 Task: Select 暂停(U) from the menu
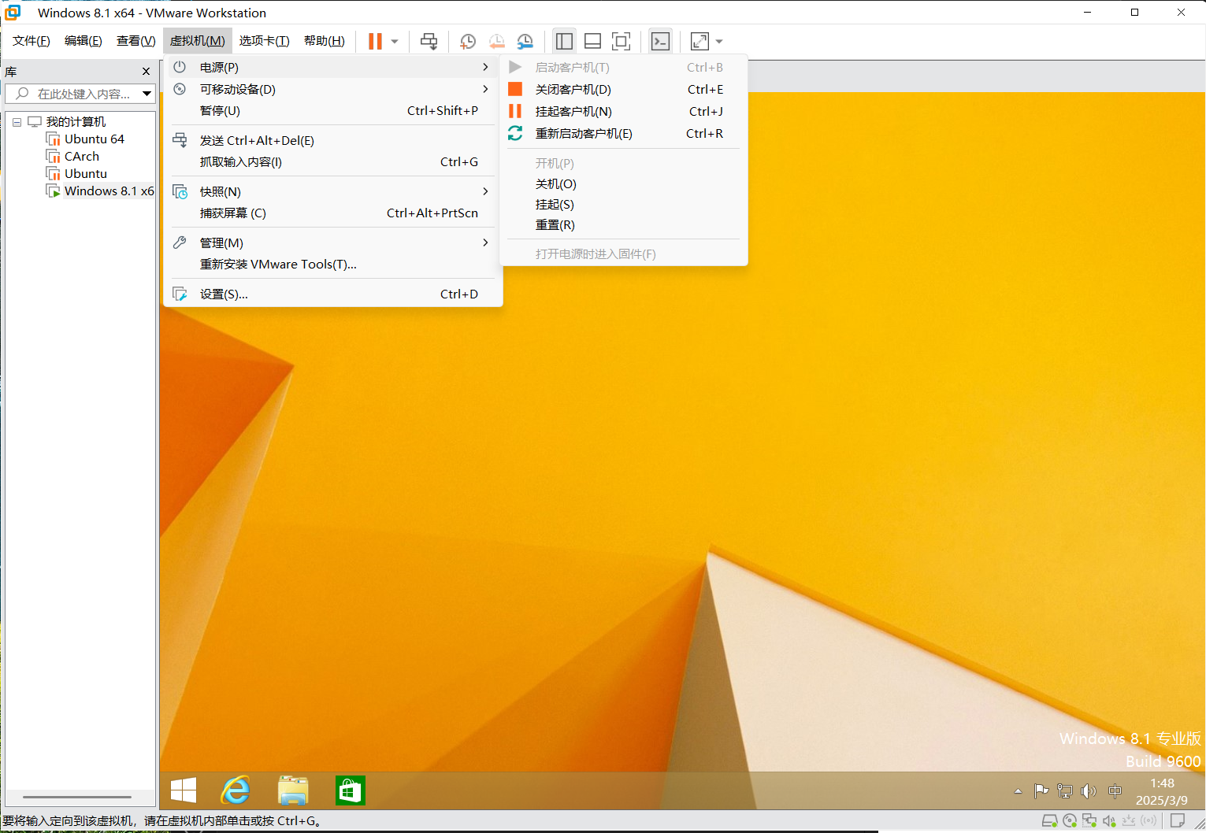coord(332,111)
